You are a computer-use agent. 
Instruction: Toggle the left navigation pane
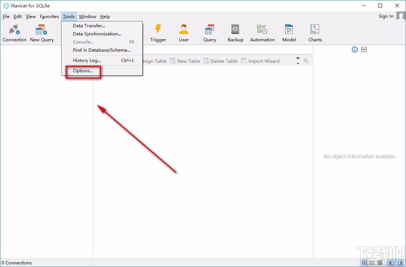(392, 263)
